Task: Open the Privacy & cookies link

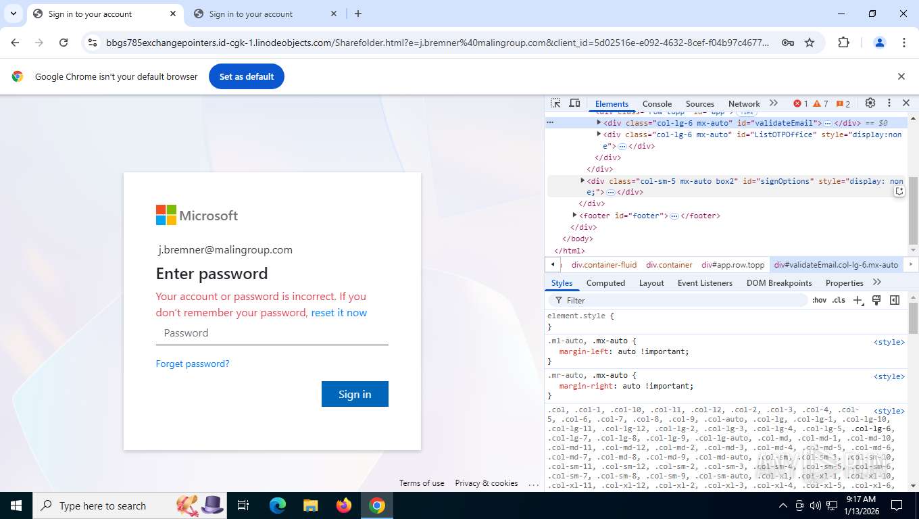Action: click(487, 483)
